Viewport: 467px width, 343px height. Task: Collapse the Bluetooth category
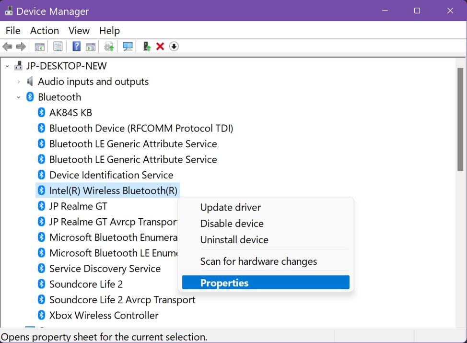[19, 97]
